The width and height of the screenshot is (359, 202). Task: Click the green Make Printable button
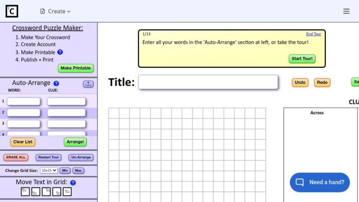point(76,68)
